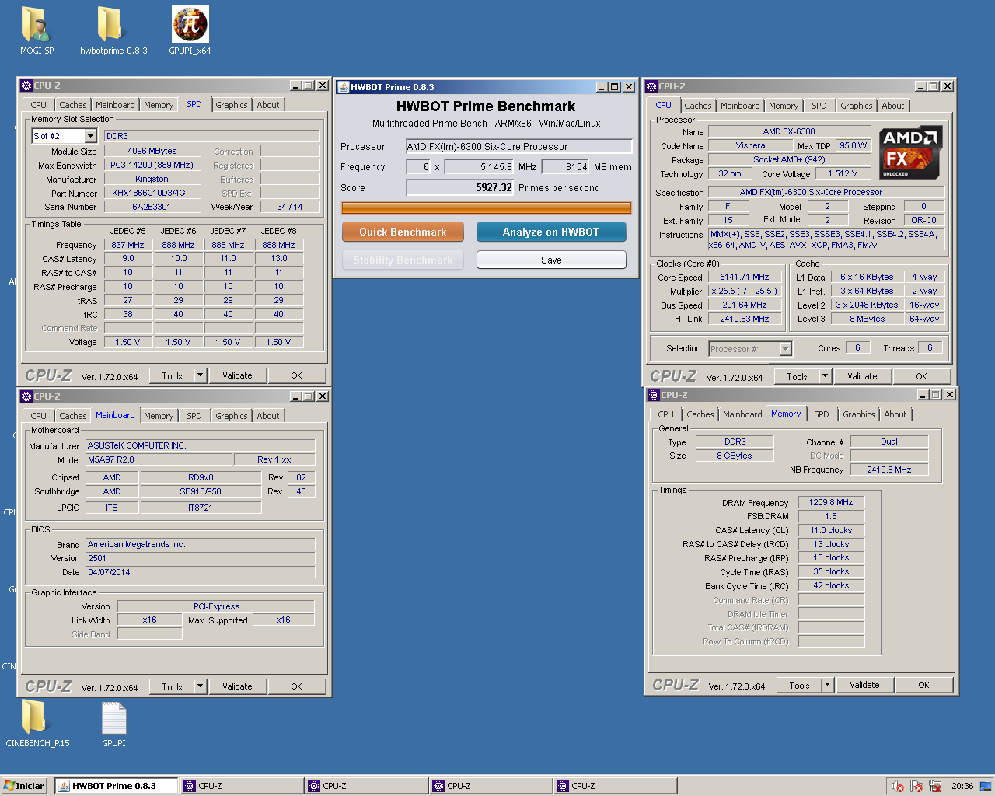The width and height of the screenshot is (995, 796).
Task: Click the BIOS Version 2501 value
Action: pyautogui.click(x=201, y=558)
